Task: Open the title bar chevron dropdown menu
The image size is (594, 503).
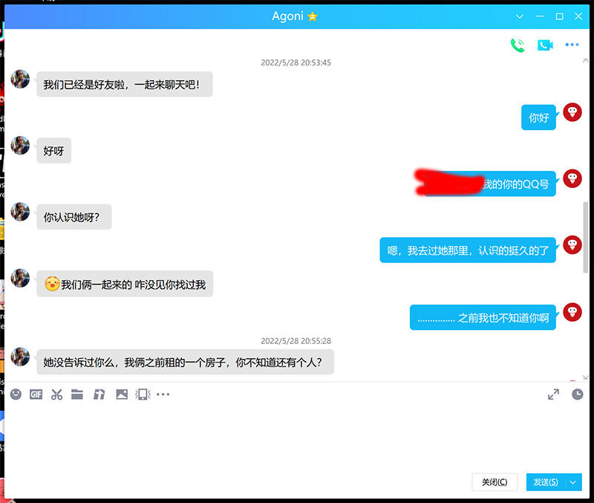Action: coord(520,16)
